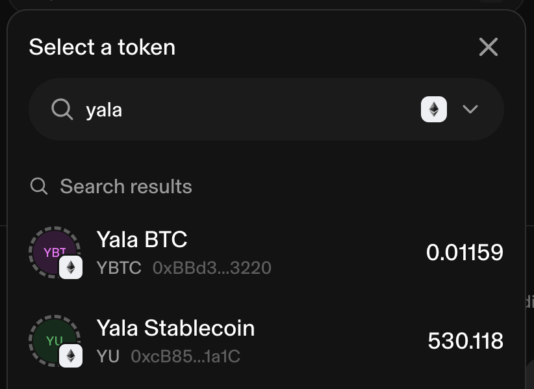
Task: Expand the network selector chevron
Action: click(x=470, y=109)
